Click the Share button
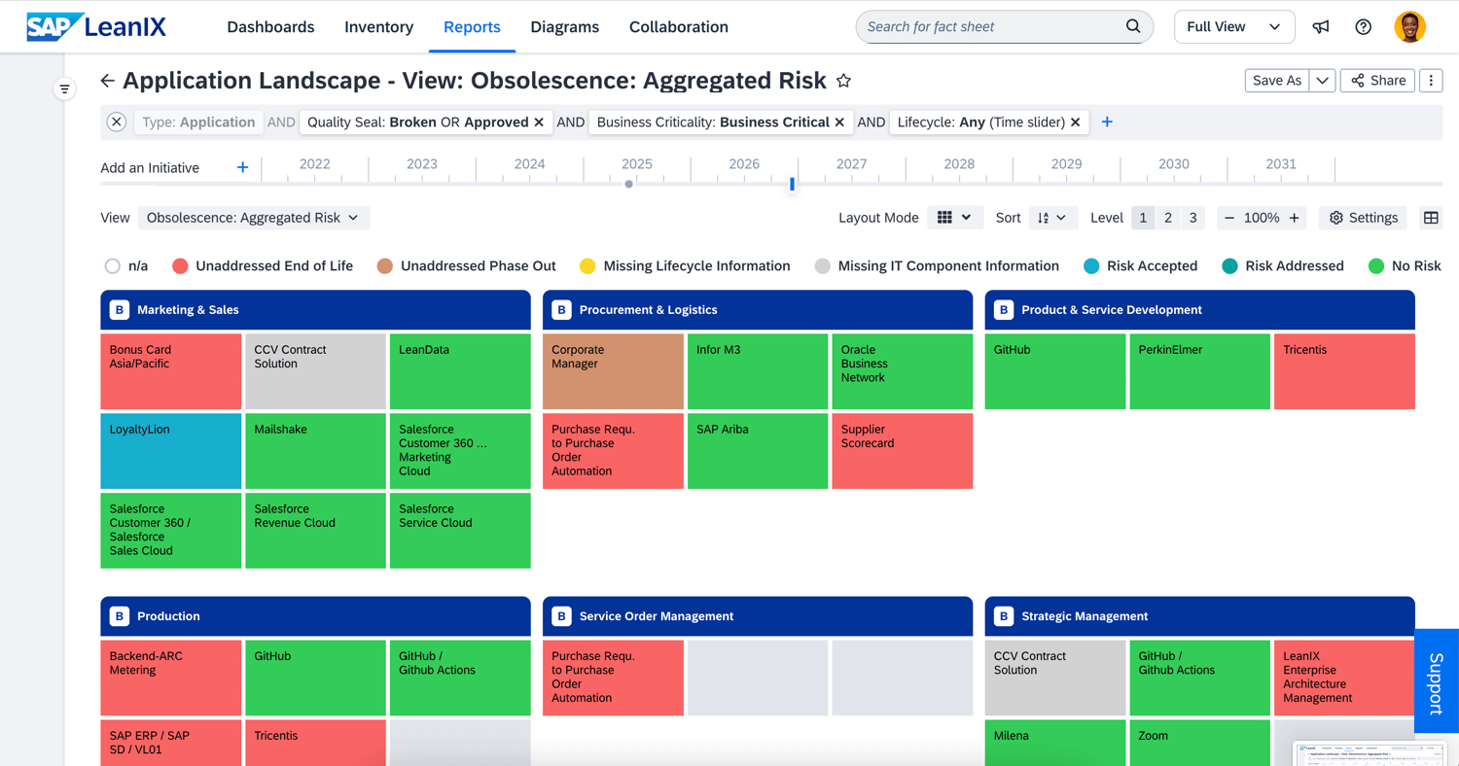The height and width of the screenshot is (766, 1459). click(1378, 81)
